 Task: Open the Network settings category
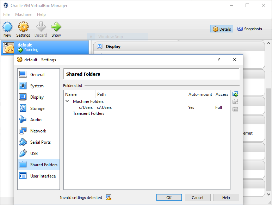[x=38, y=131]
